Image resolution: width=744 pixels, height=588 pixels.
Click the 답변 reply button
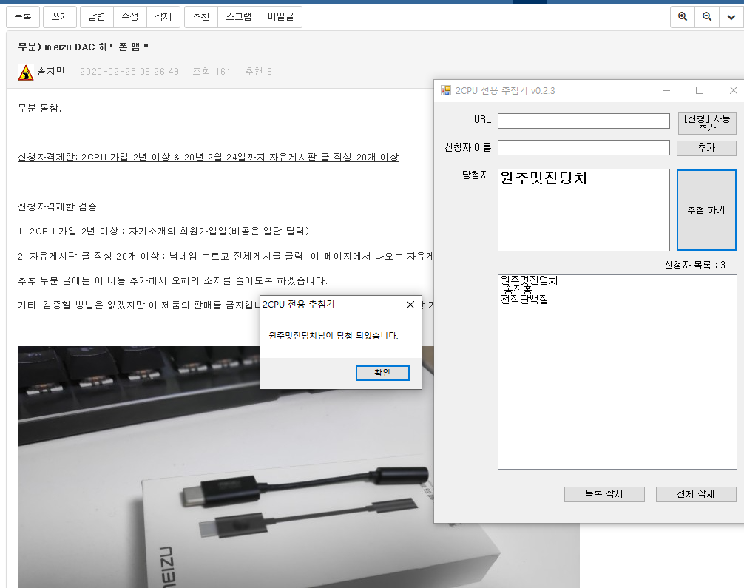pos(97,16)
